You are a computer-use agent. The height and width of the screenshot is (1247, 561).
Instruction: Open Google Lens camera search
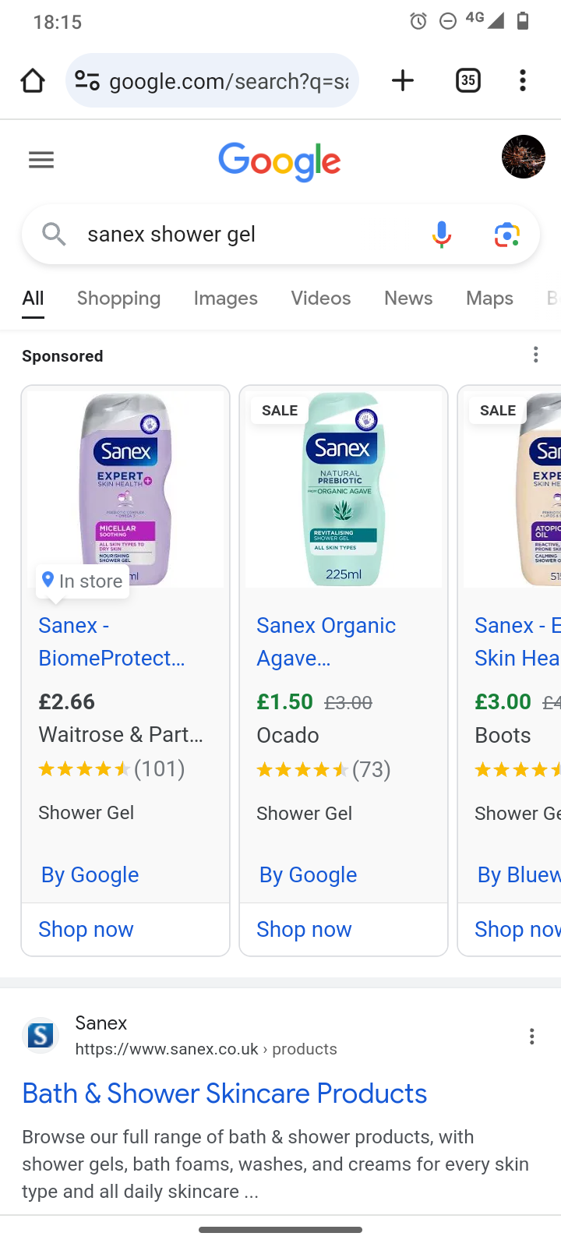[x=507, y=234]
